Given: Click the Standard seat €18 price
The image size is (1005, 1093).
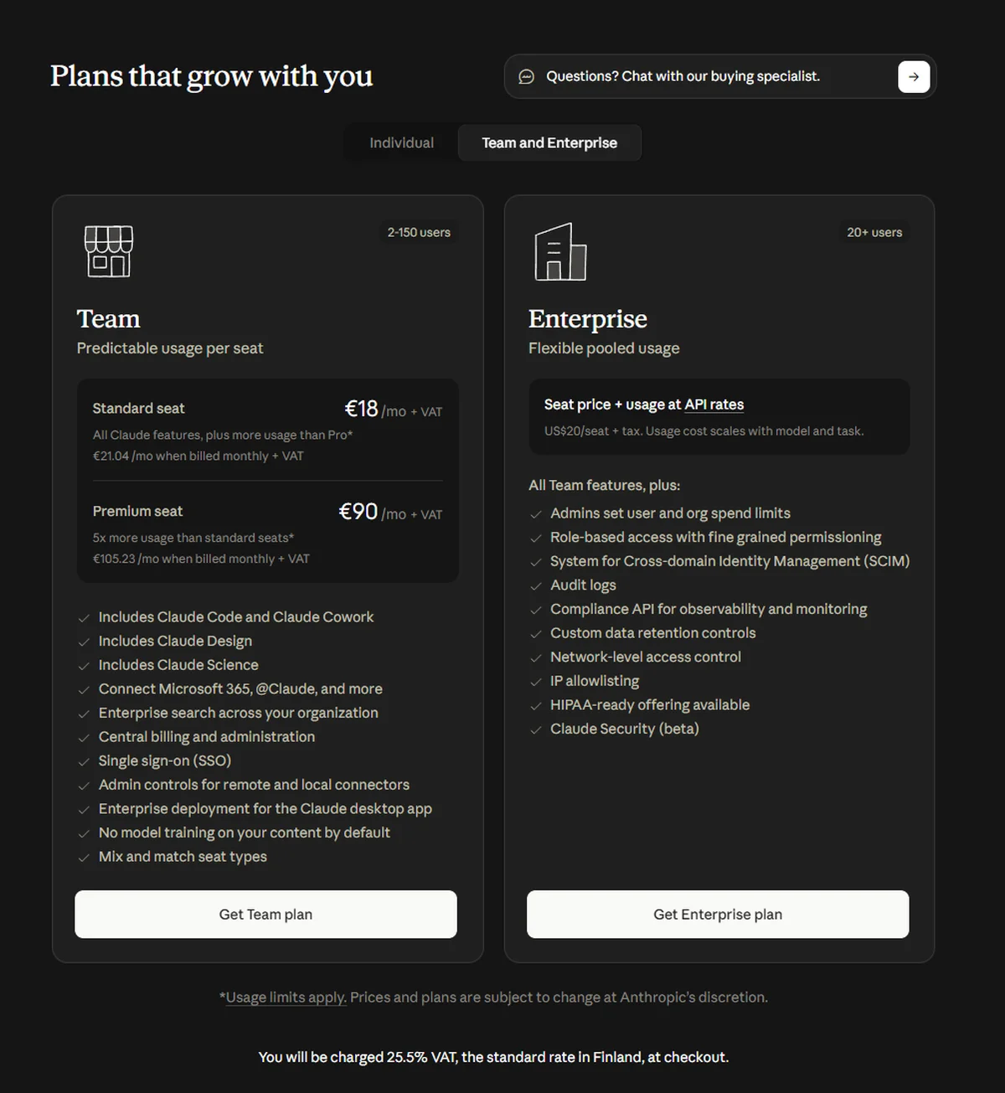Looking at the screenshot, I should (x=362, y=409).
